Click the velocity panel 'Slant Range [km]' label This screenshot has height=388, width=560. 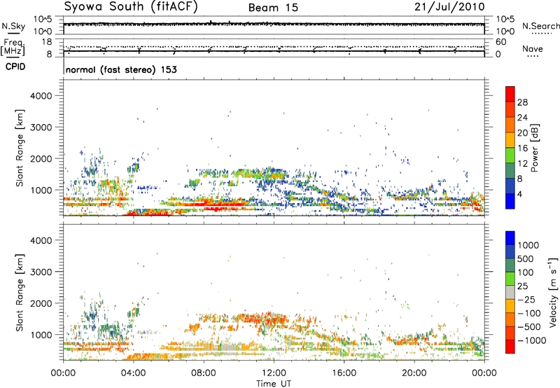tap(20, 292)
